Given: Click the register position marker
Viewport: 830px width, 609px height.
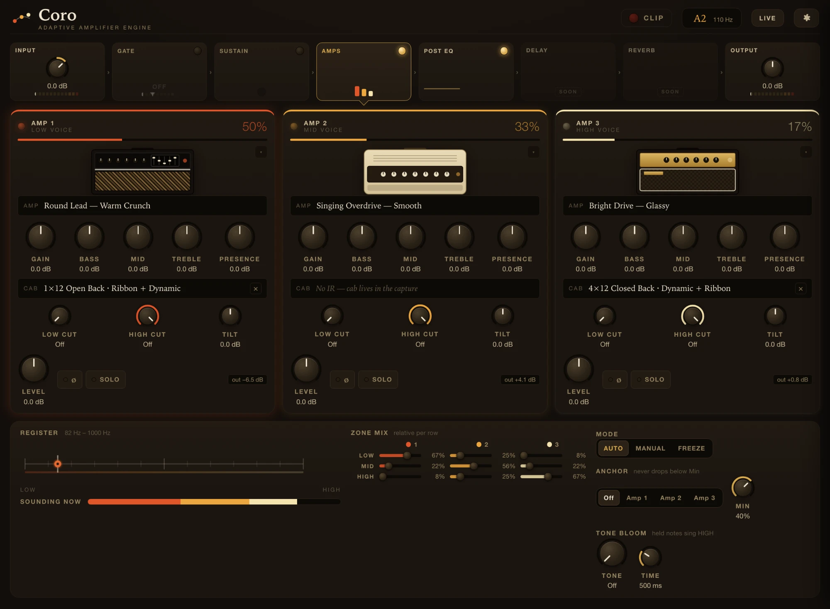Looking at the screenshot, I should (58, 464).
